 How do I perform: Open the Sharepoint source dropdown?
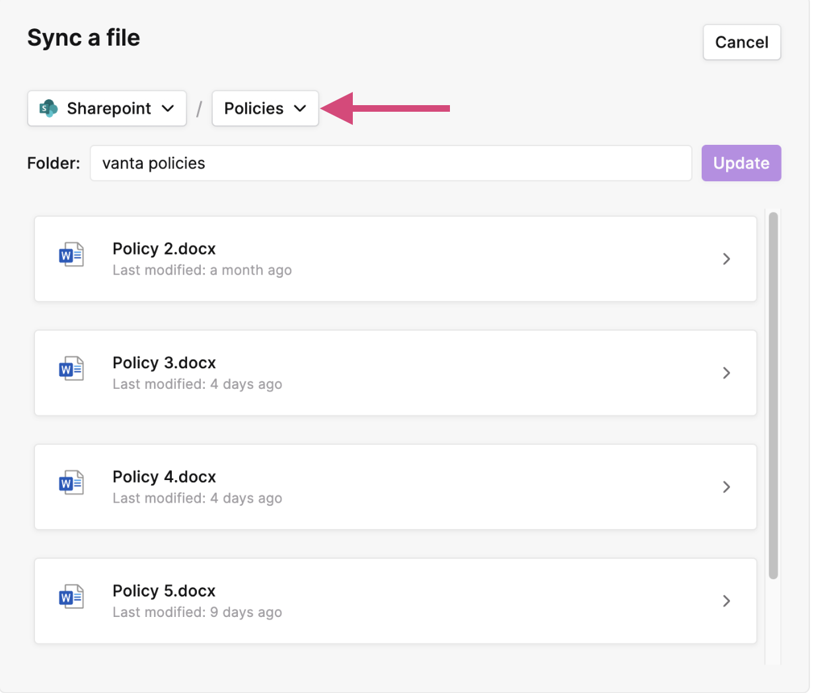coord(107,108)
